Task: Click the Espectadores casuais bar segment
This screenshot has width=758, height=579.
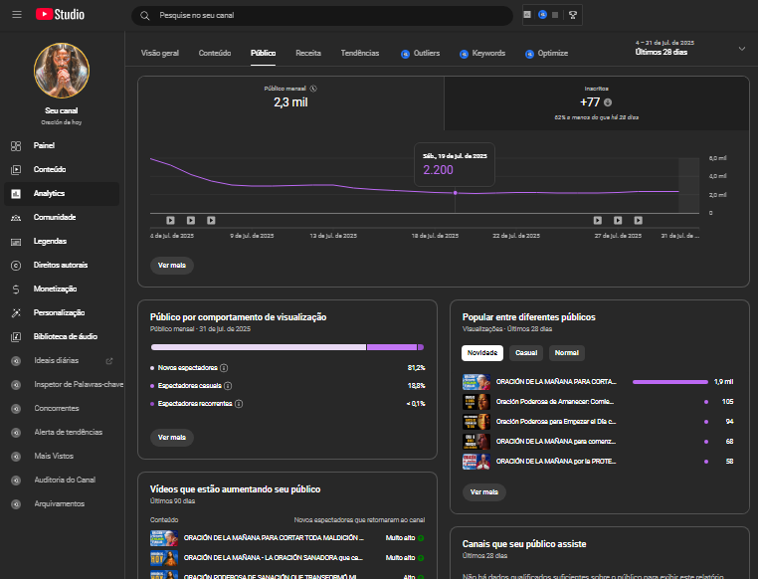Action: pos(392,347)
